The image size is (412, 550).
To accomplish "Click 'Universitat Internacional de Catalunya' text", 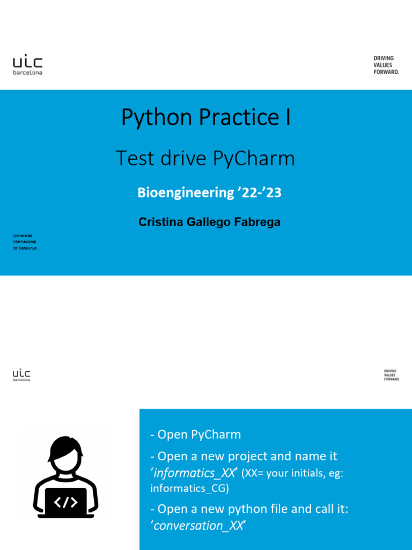I will pos(25,242).
